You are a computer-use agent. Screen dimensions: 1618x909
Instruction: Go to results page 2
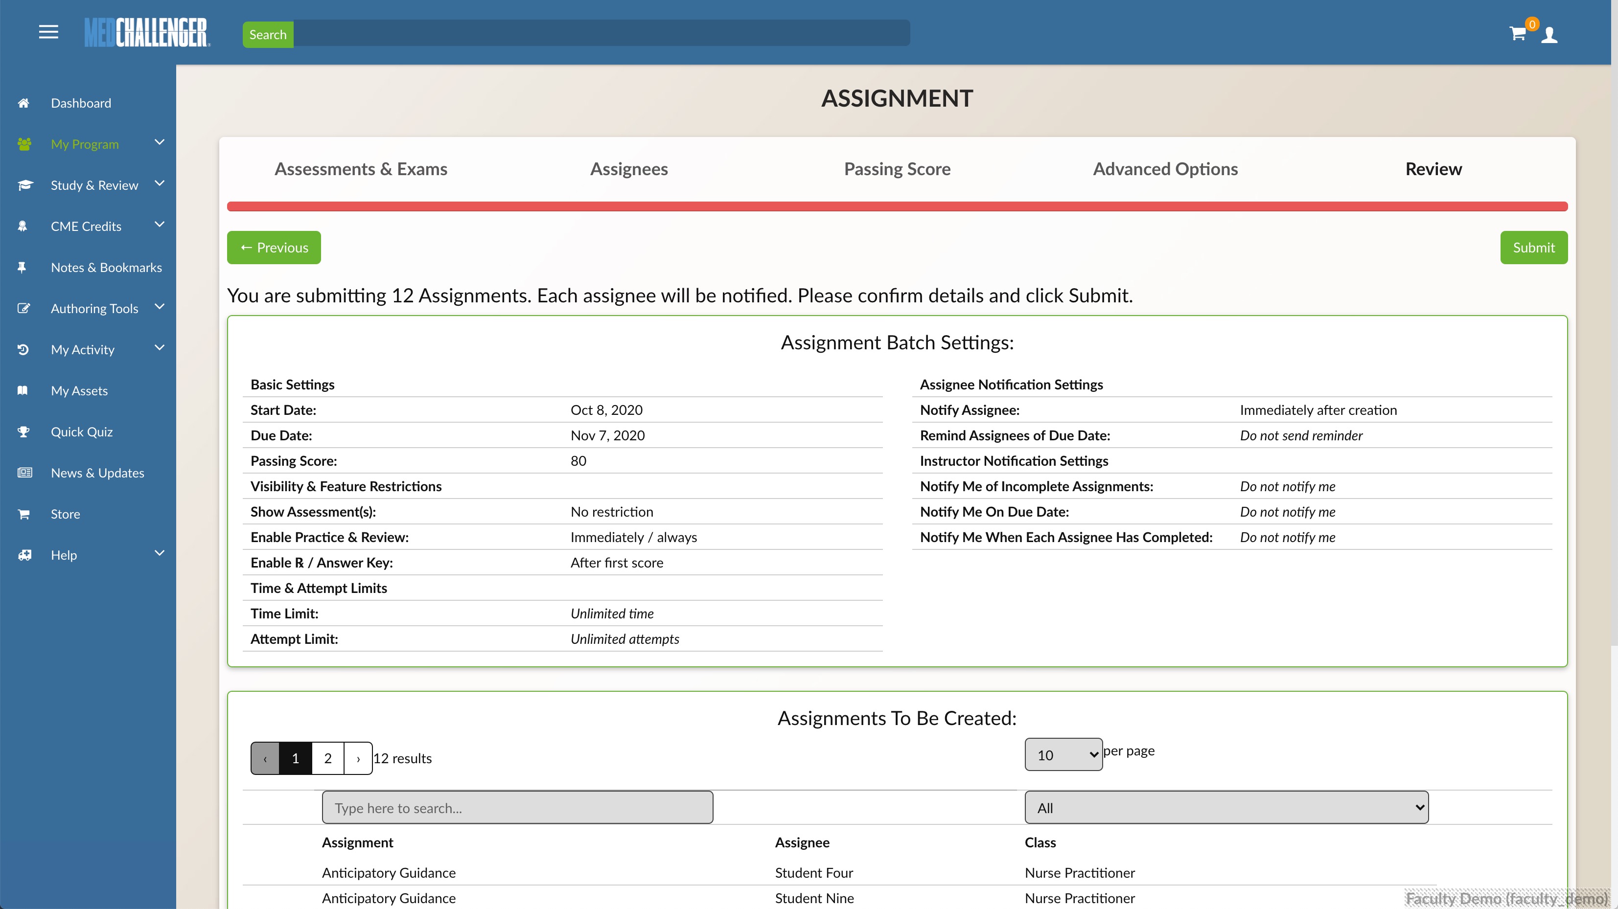(328, 758)
